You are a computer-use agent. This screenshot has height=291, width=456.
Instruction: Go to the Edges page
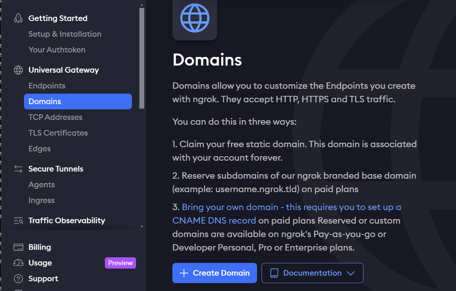click(x=39, y=149)
